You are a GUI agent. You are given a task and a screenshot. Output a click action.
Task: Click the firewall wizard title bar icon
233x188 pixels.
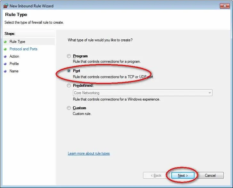6,6
